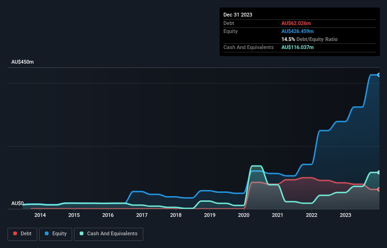Click the 2019 x-axis label
The image size is (387, 248).
210,215
